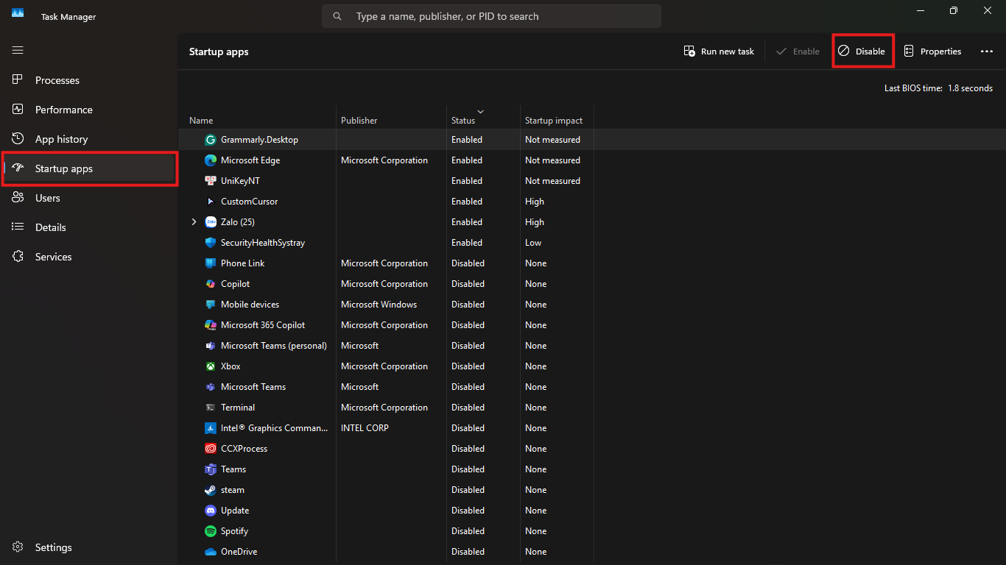The image size is (1006, 565).
Task: Click the UniKeyNT app icon
Action: [210, 181]
